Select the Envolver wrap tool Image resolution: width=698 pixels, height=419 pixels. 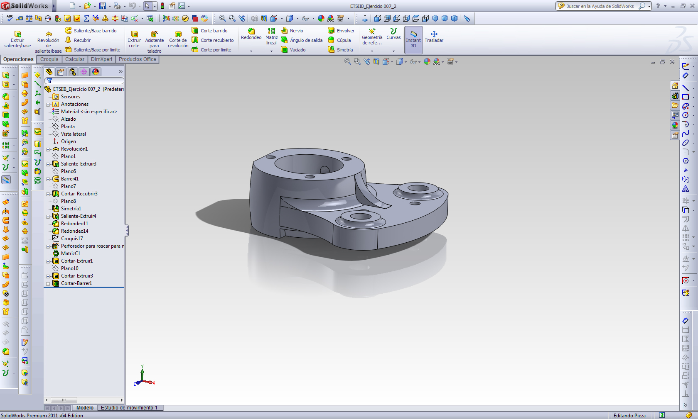pyautogui.click(x=342, y=31)
